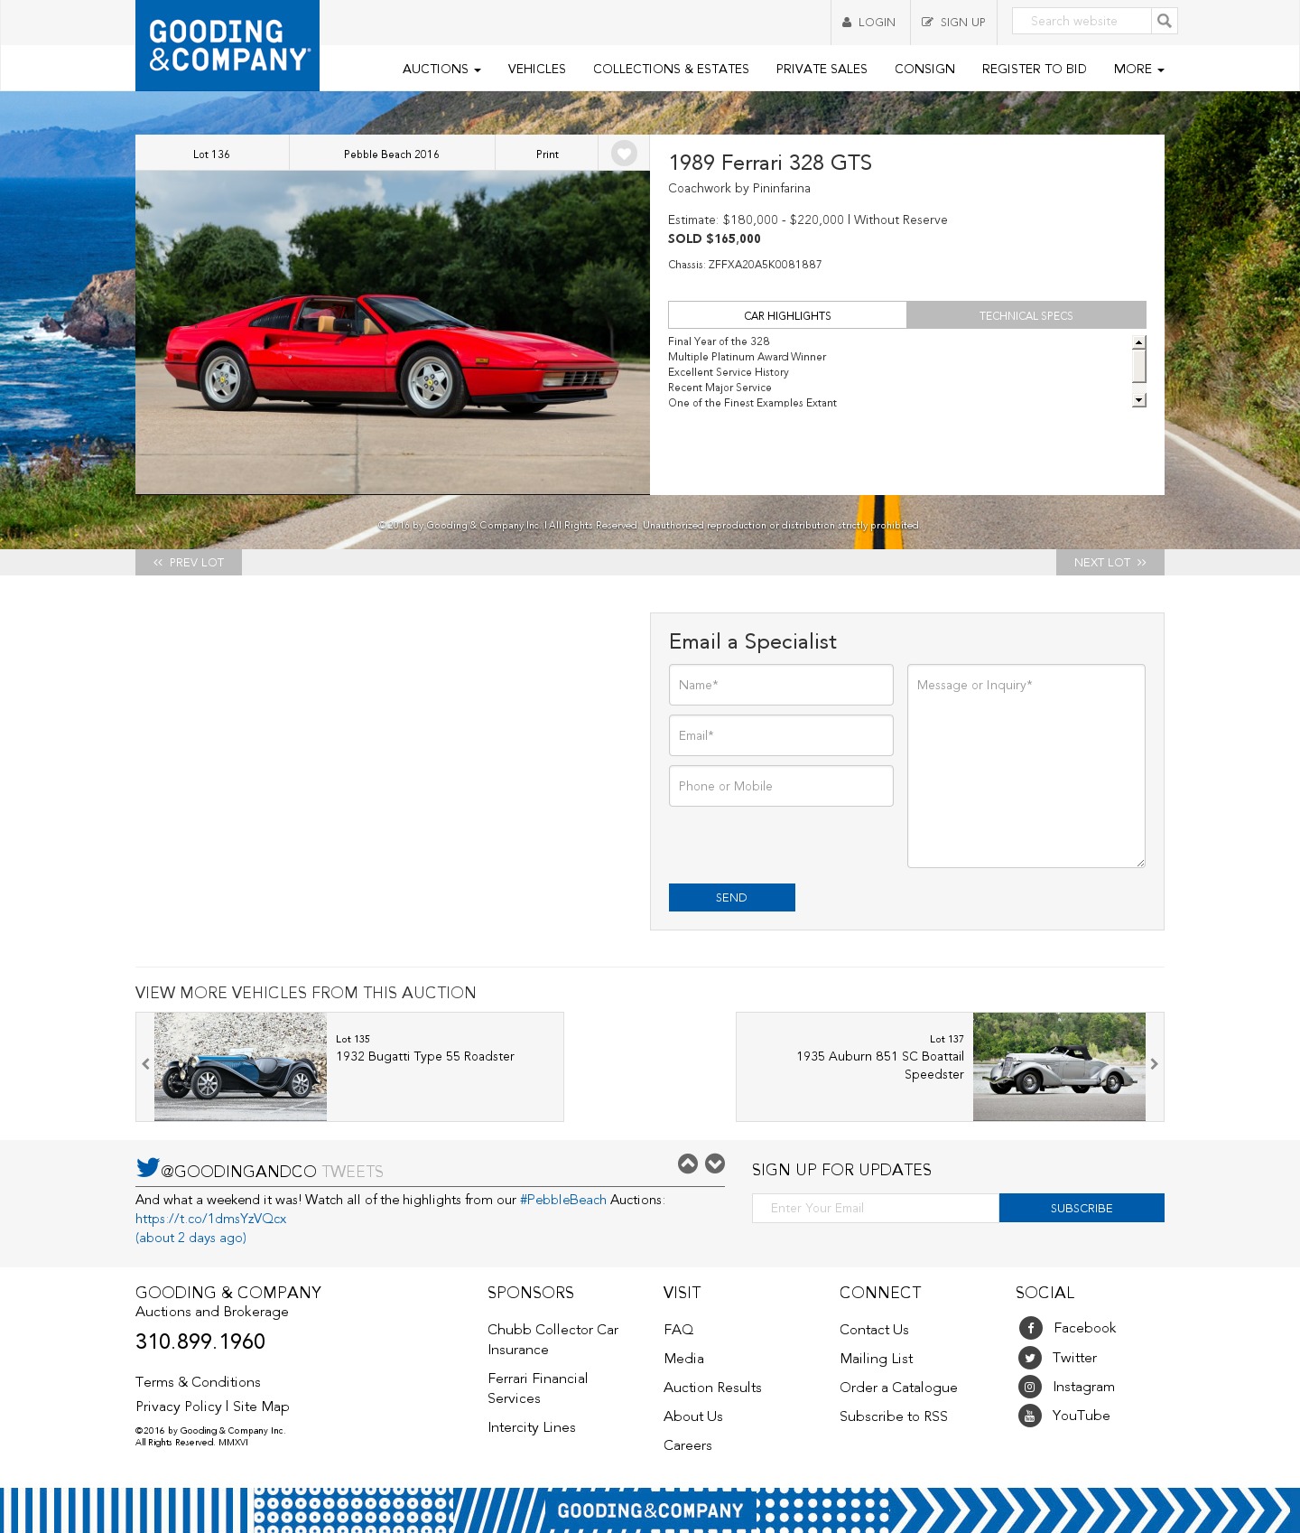Focus the Phone or Mobile field

click(x=781, y=786)
